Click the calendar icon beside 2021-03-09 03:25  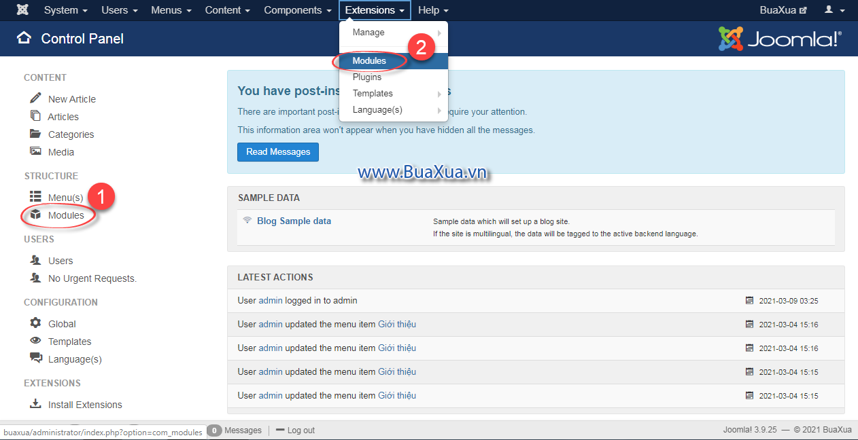pyautogui.click(x=750, y=300)
